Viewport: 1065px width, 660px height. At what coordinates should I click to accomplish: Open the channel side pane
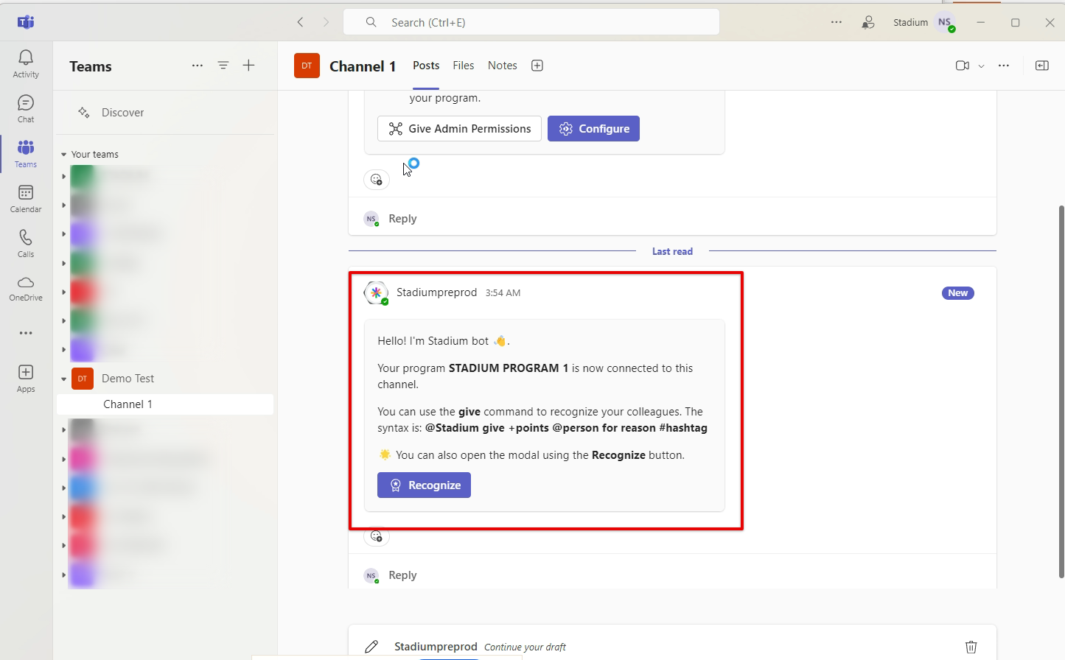[x=1042, y=66]
